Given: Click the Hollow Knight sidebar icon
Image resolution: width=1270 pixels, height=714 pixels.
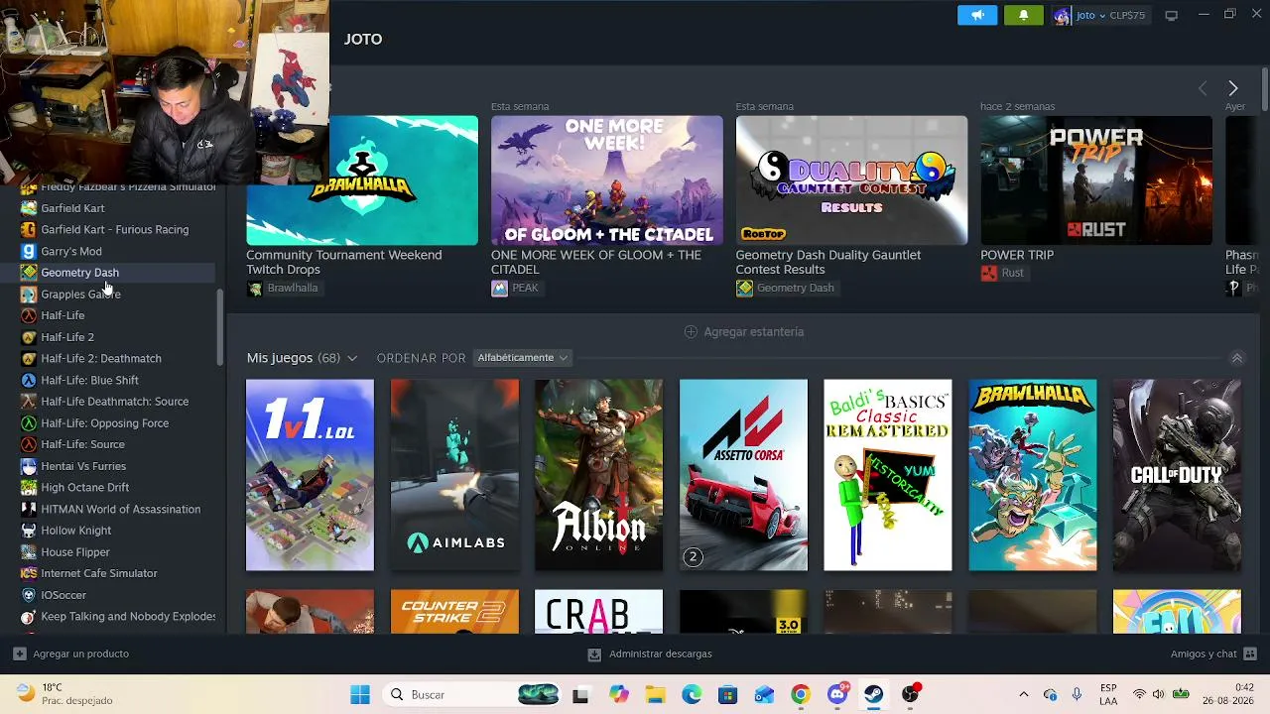Looking at the screenshot, I should click(x=29, y=531).
